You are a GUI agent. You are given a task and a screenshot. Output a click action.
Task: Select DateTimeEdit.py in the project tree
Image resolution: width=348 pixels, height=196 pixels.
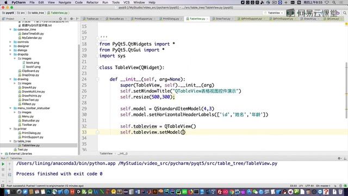pos(33,34)
